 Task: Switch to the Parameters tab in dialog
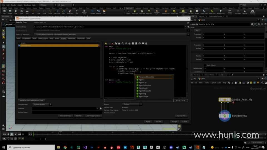click(x=26, y=39)
